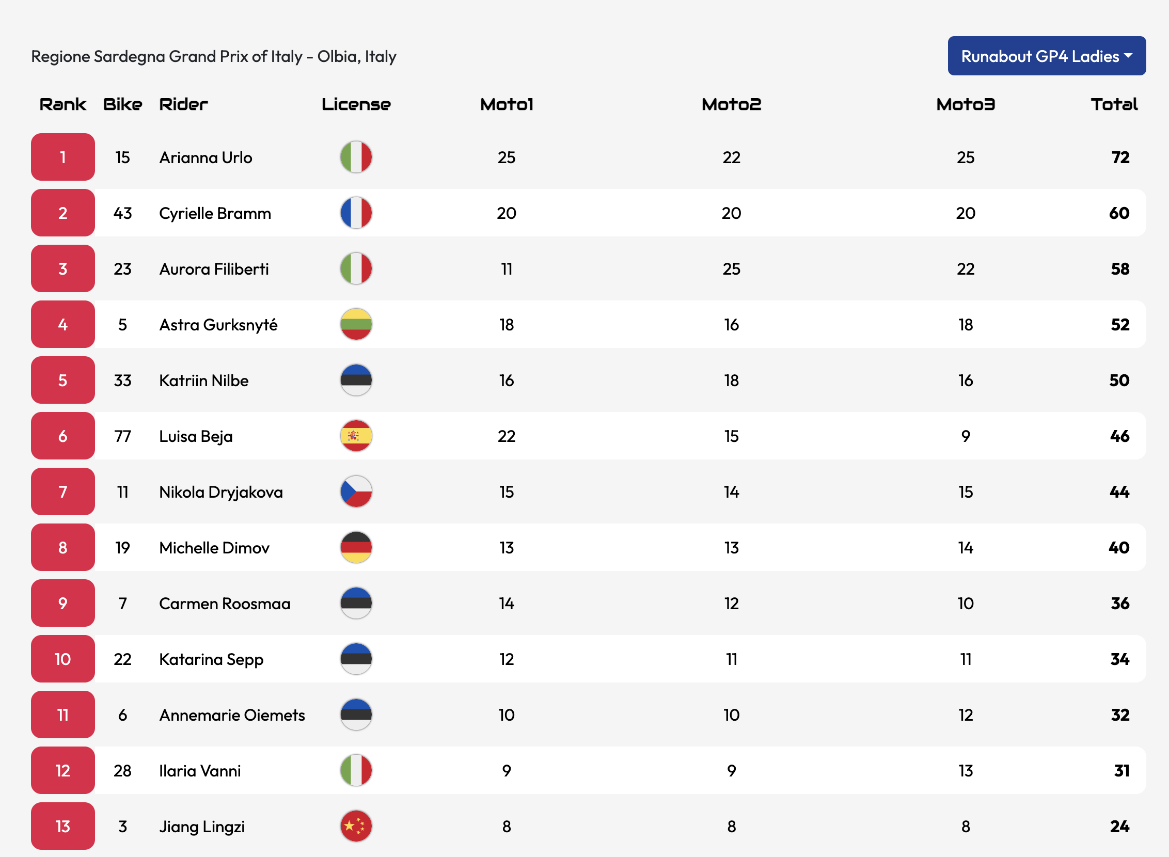Click the Grand Prix of Italy event title
The width and height of the screenshot is (1169, 857).
pos(213,56)
